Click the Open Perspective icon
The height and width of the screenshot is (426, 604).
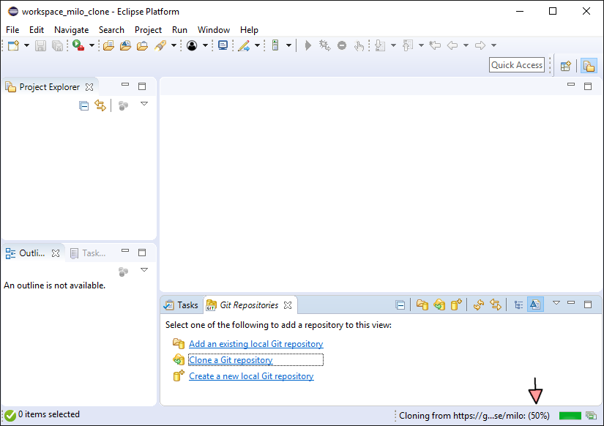[565, 65]
